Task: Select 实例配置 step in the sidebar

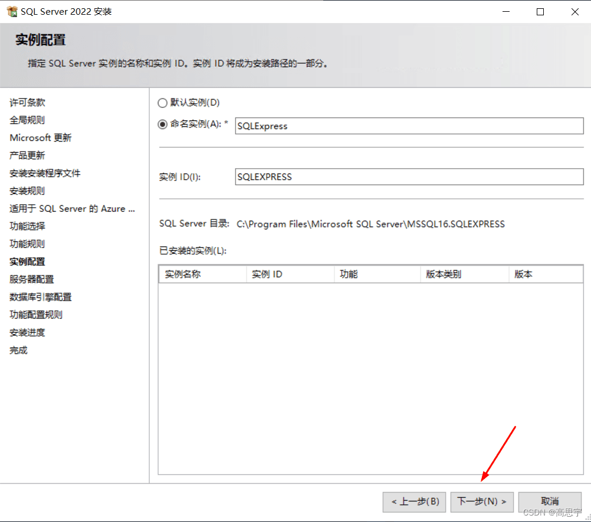Action: pyautogui.click(x=27, y=261)
